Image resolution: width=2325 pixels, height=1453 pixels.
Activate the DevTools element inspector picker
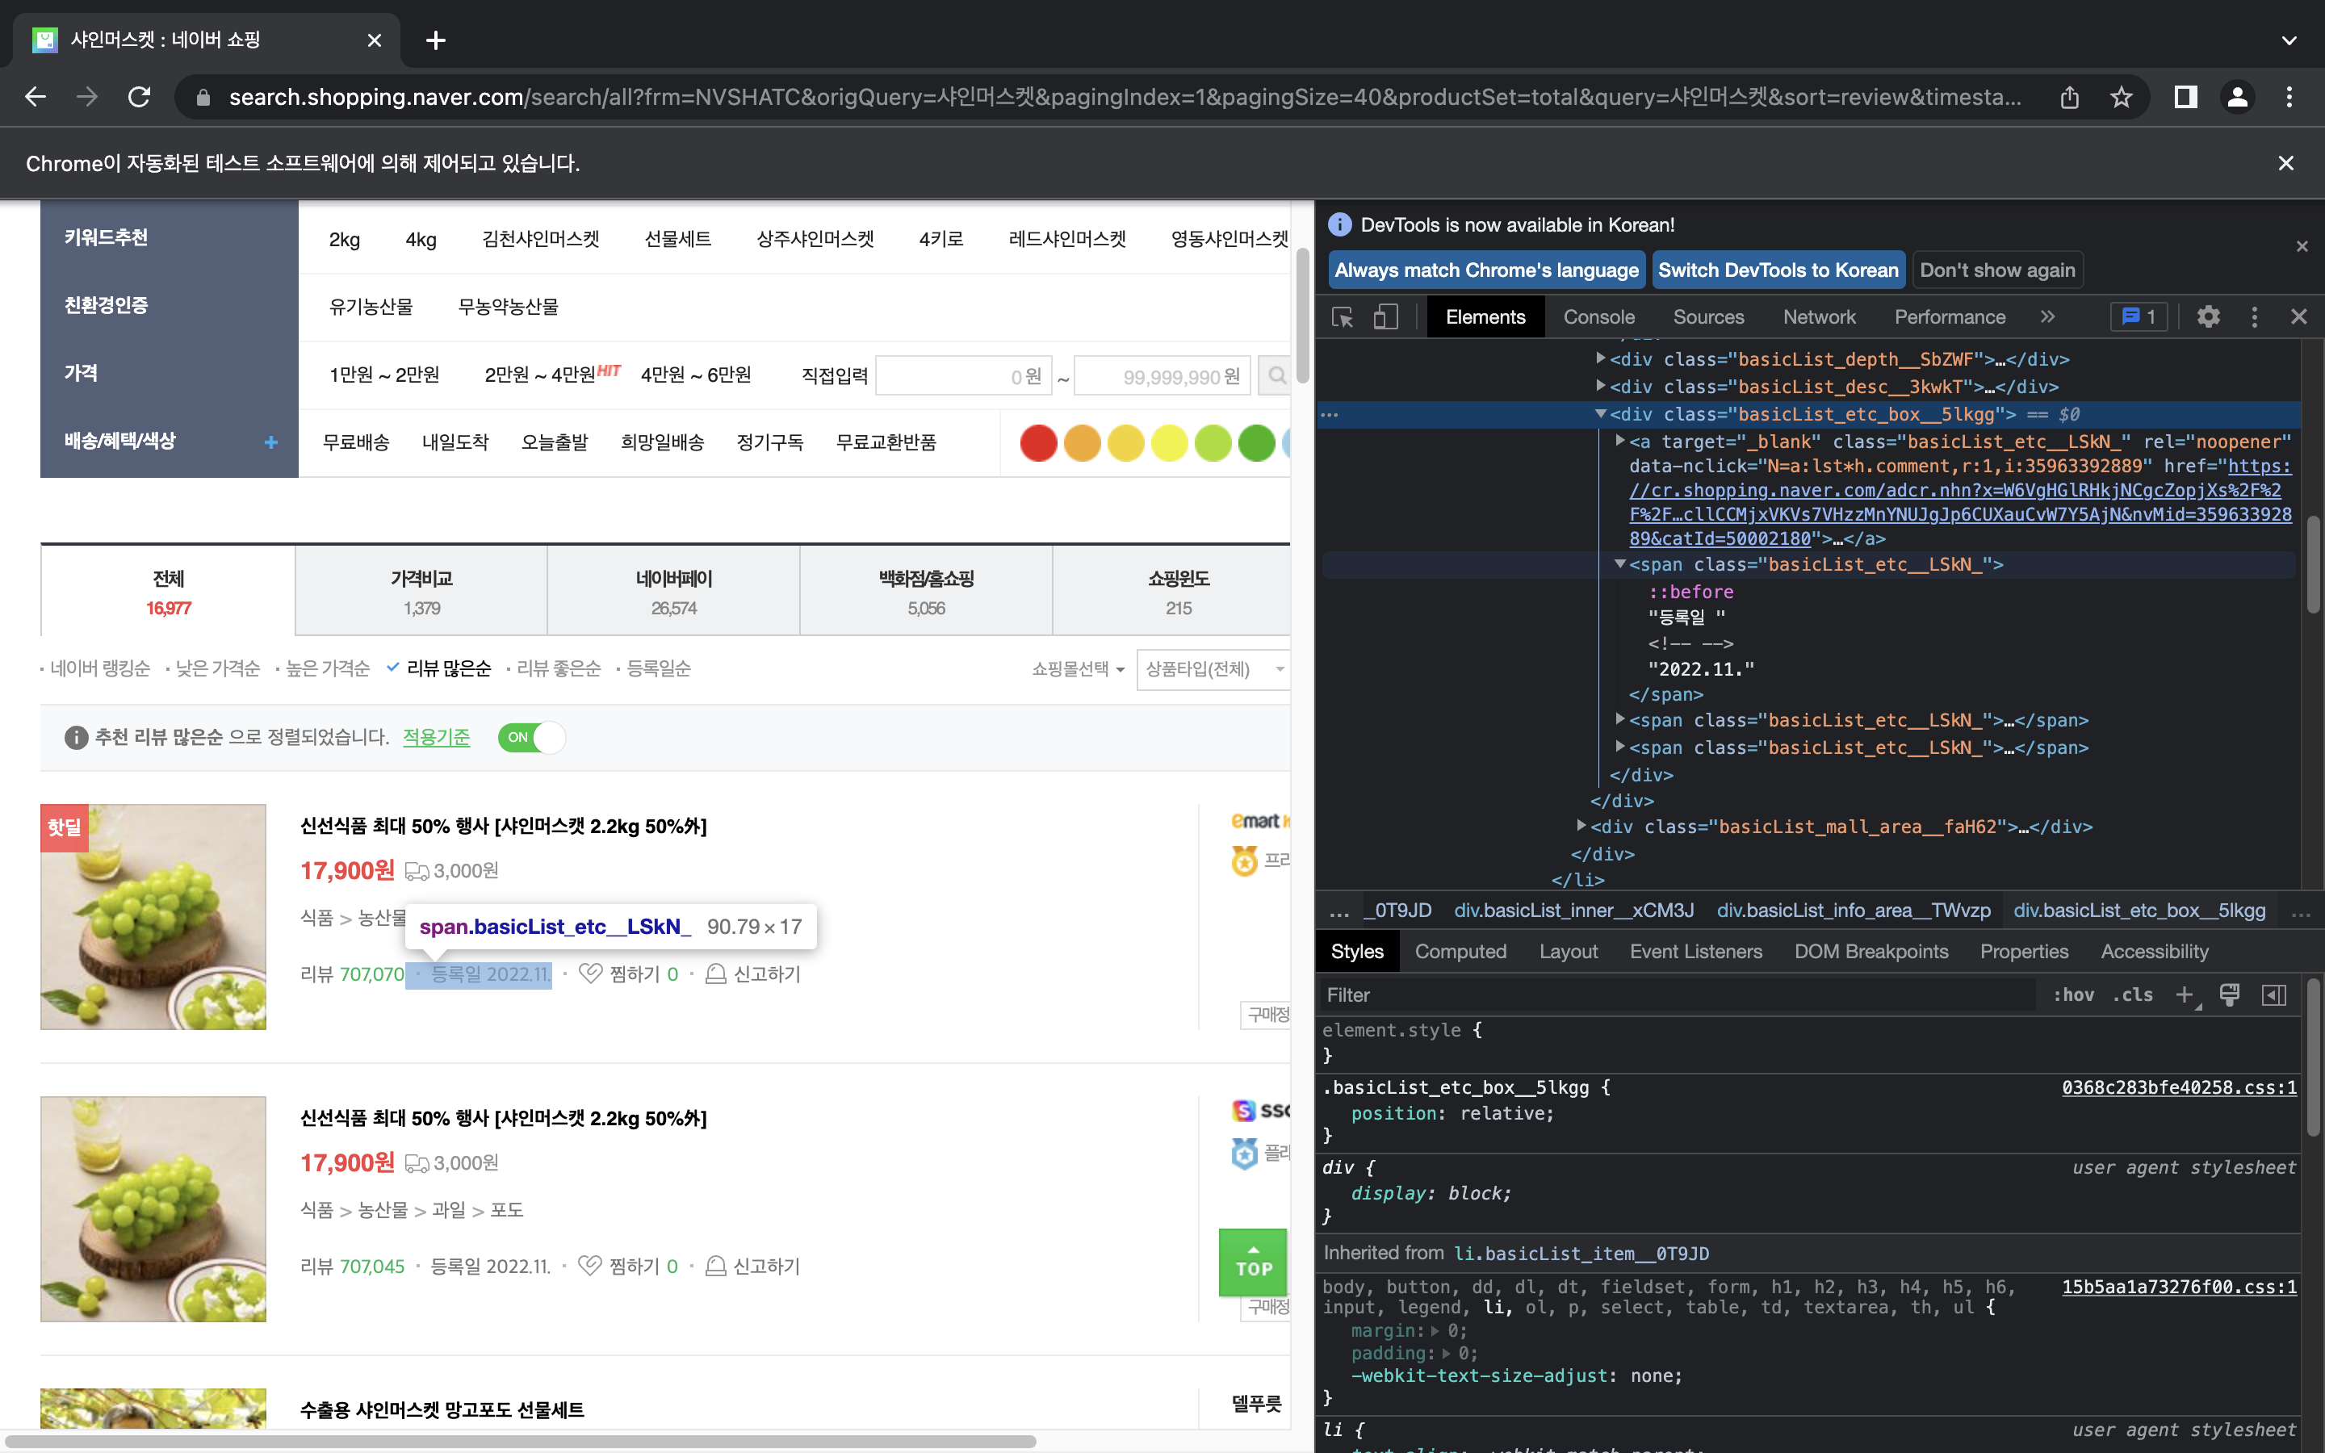[1343, 317]
